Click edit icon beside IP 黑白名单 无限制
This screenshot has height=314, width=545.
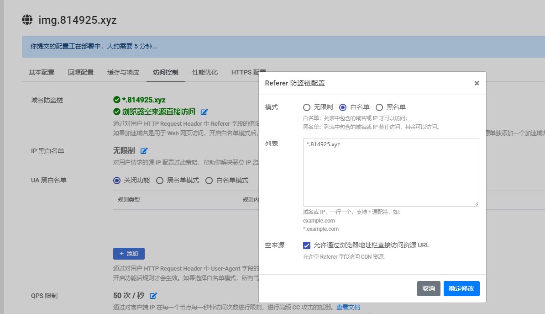click(x=144, y=151)
